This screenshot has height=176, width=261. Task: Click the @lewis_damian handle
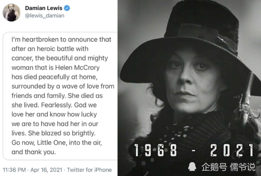44,15
